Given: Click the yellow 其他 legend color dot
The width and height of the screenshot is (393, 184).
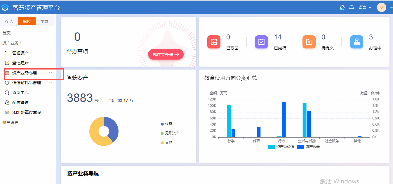Looking at the screenshot, I should point(162,143).
